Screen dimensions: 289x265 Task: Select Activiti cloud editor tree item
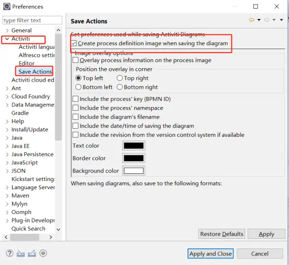(x=33, y=80)
